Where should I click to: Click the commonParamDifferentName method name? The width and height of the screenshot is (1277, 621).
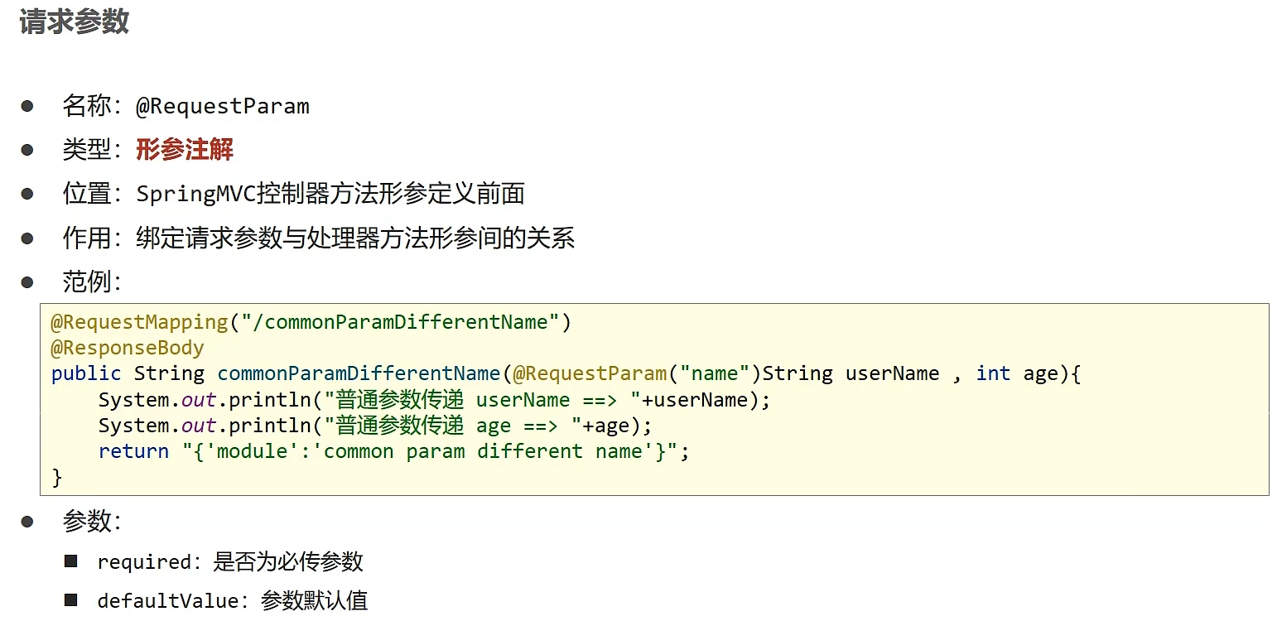coord(359,373)
